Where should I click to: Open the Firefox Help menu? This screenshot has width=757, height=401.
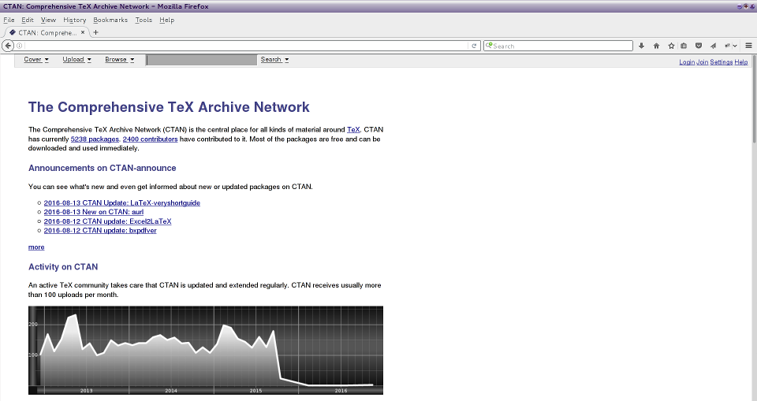166,20
